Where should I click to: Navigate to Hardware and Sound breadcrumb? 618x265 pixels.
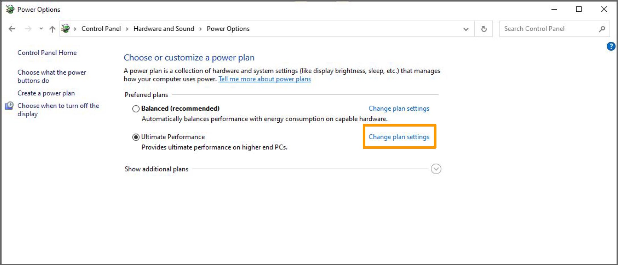(164, 29)
